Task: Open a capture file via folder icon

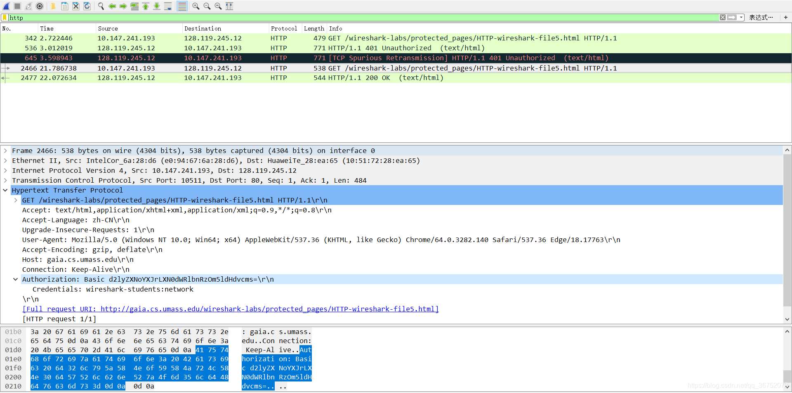Action: (53, 6)
